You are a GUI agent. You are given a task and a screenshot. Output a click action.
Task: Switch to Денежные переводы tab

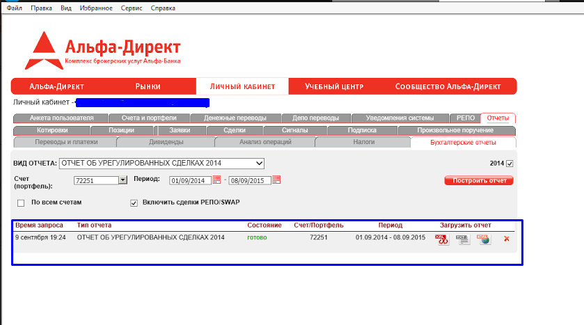pyautogui.click(x=235, y=118)
